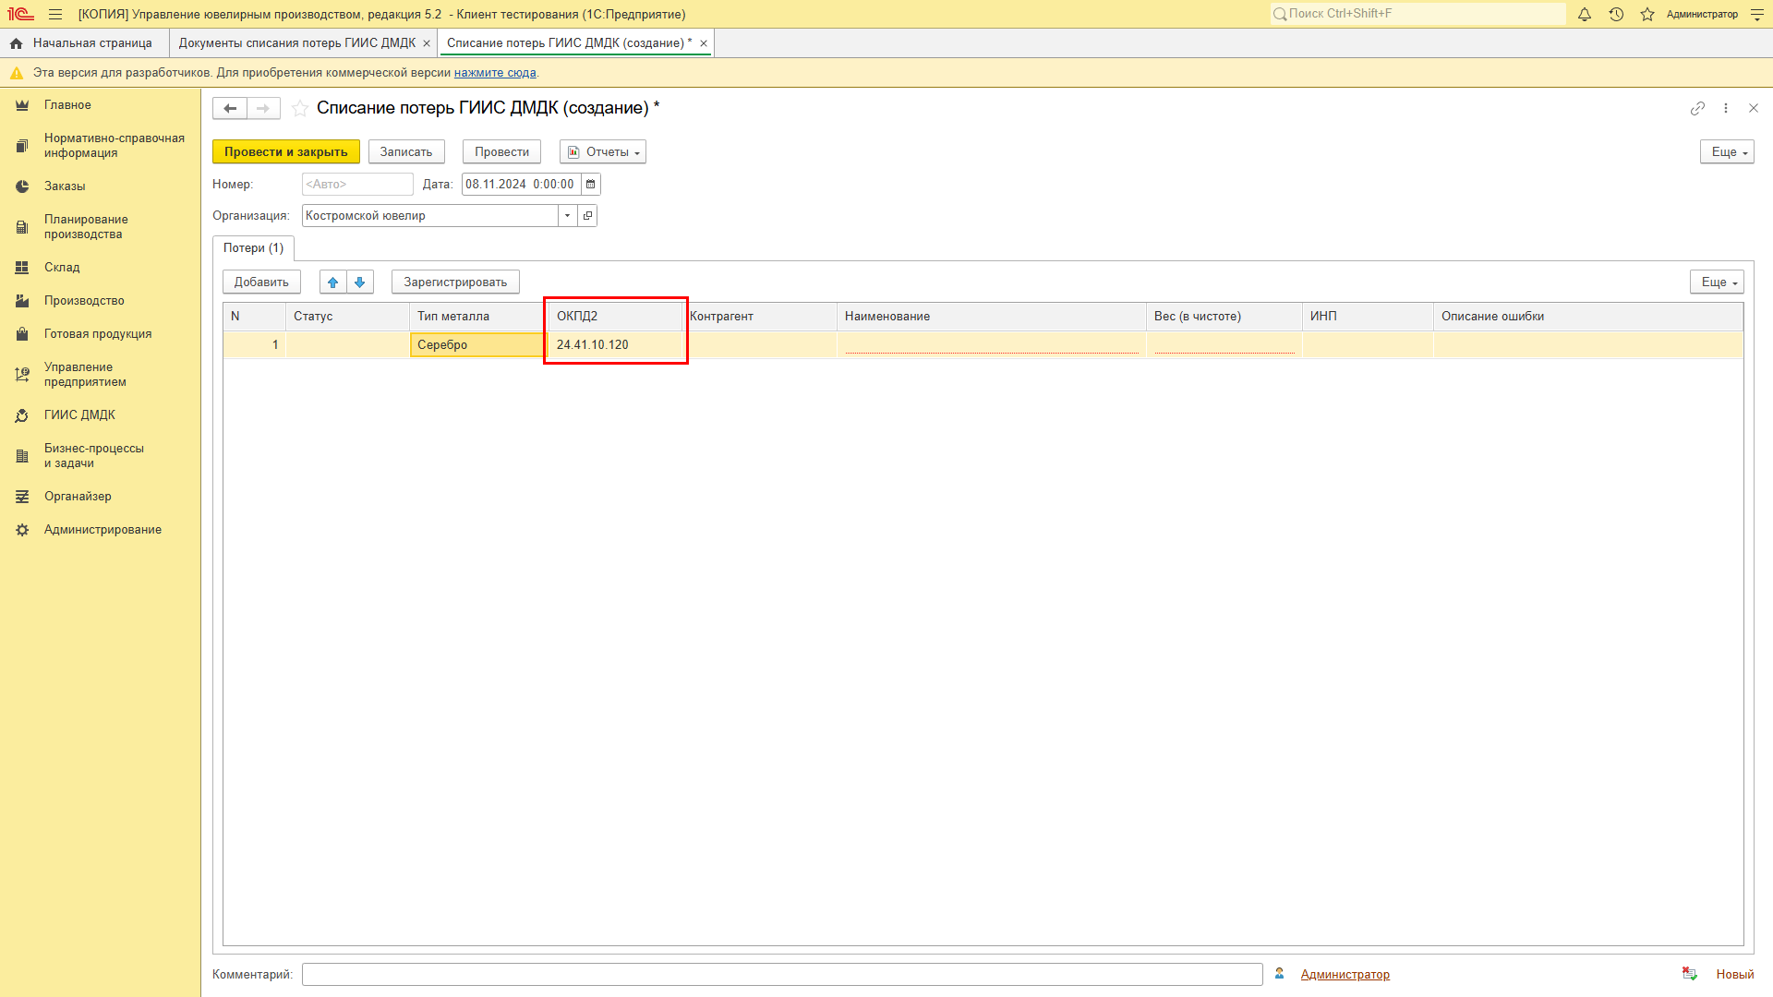
Task: Open Нормативно-справочная информация section
Action: point(115,146)
